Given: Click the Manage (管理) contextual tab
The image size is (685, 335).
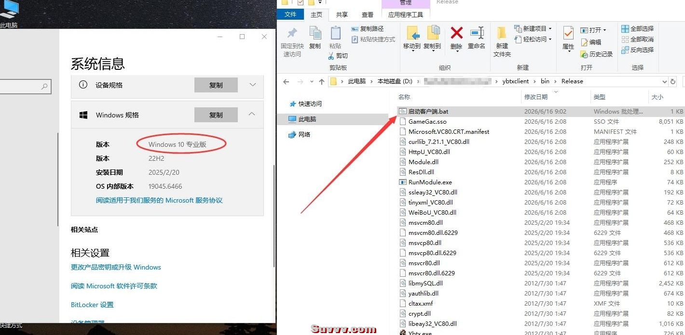Looking at the screenshot, I should coord(406,3).
